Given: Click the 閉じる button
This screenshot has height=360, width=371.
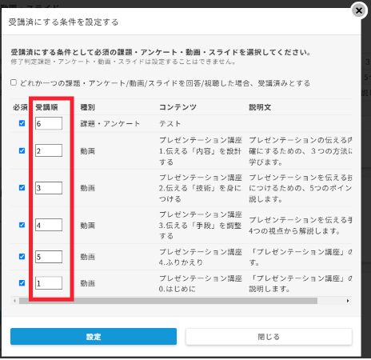Looking at the screenshot, I should pyautogui.click(x=269, y=337).
